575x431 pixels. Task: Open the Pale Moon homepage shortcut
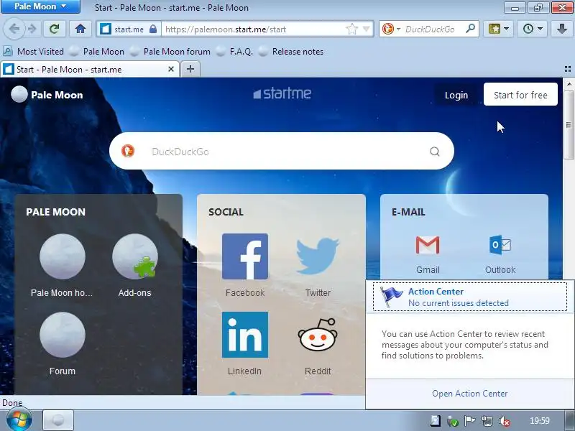tap(62, 265)
